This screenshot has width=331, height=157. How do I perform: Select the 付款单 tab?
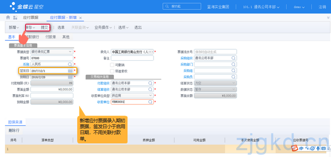51,37
